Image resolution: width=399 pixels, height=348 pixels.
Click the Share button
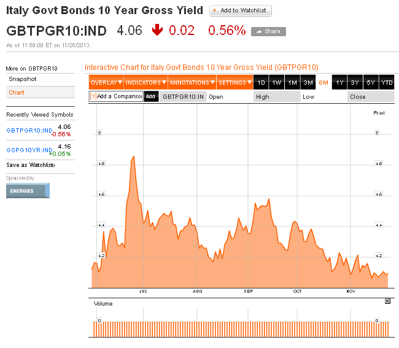268,31
